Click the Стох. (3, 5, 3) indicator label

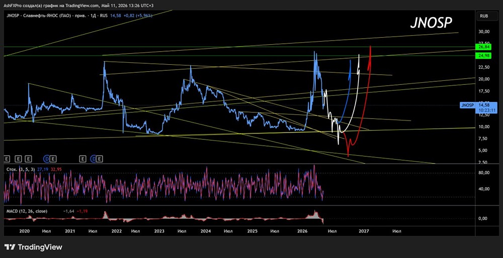(x=20, y=168)
